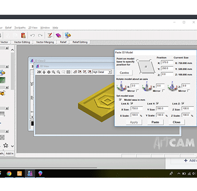Click the toolbar icon right of the purple book
197x191 pixels.
tap(67, 35)
